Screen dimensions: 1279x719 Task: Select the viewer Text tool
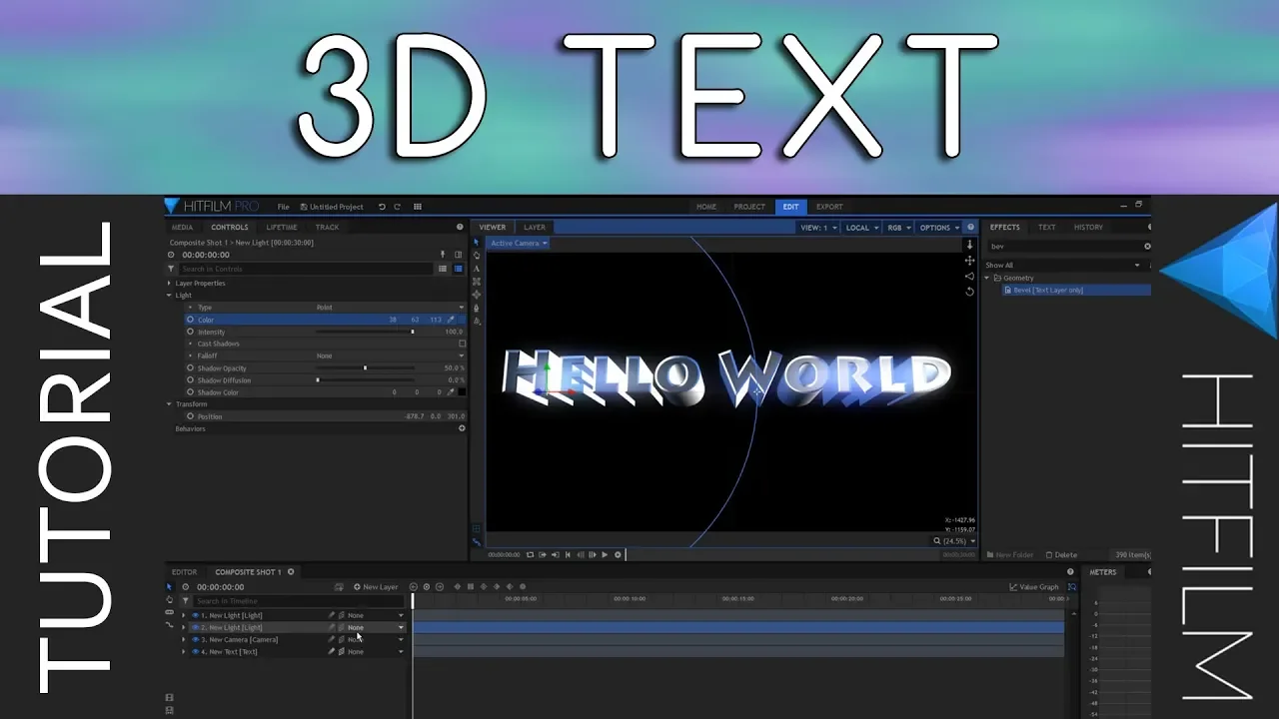click(477, 269)
